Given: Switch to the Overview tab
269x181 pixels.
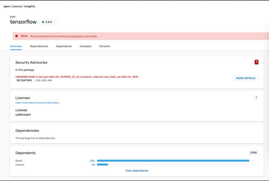Looking at the screenshot, I should tap(16, 46).
